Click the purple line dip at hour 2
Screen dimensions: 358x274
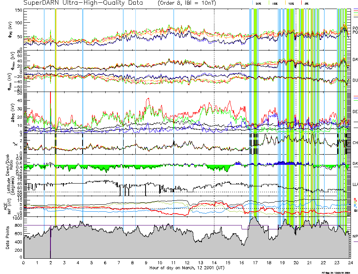click(50, 242)
